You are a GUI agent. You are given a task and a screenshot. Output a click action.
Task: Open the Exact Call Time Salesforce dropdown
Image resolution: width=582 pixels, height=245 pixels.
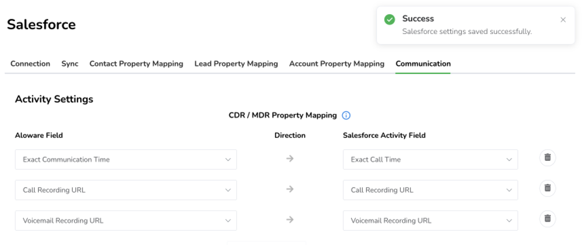(x=430, y=160)
